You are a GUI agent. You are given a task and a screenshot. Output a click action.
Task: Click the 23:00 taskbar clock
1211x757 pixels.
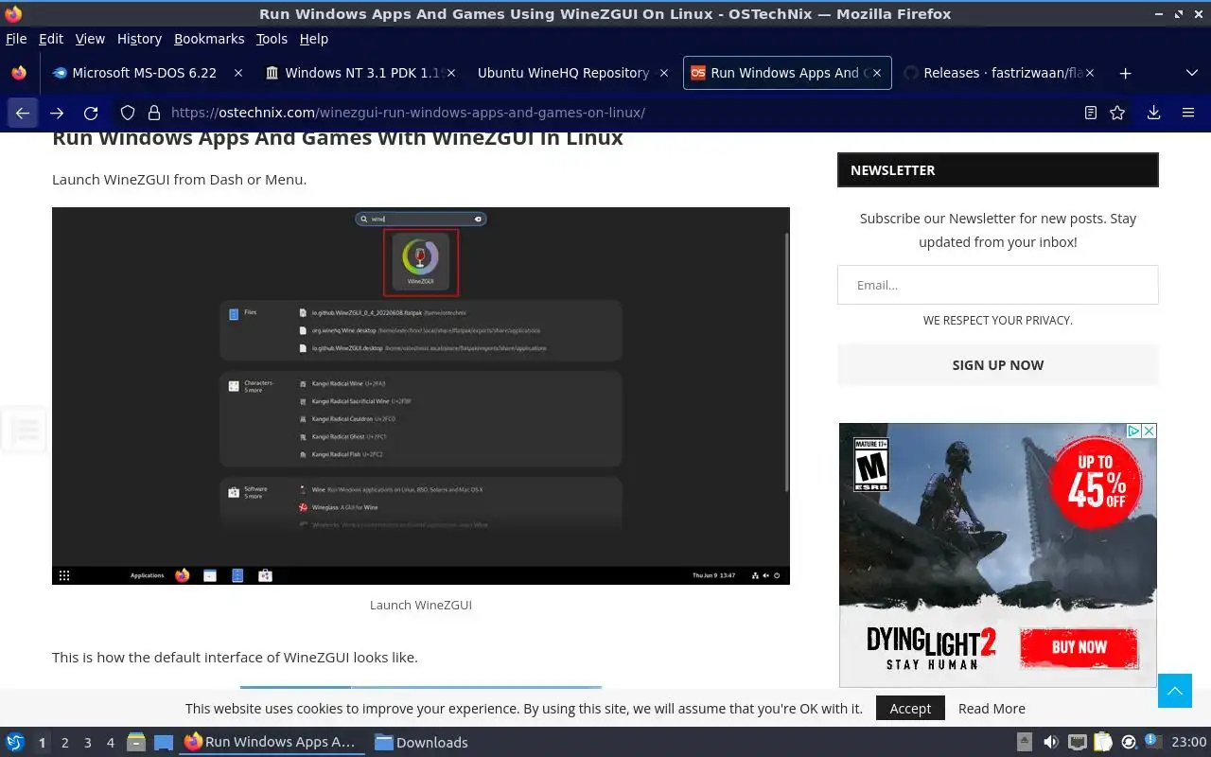tap(1189, 742)
